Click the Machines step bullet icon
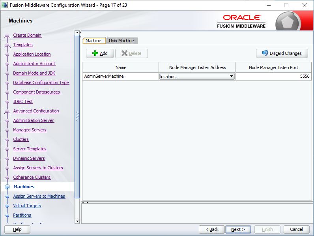This screenshot has height=236, width=314. coord(7,187)
